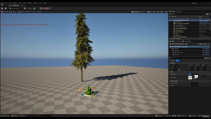This screenshot has height=119, width=211.
Task: Open the Help menu
Action: (45, 3)
